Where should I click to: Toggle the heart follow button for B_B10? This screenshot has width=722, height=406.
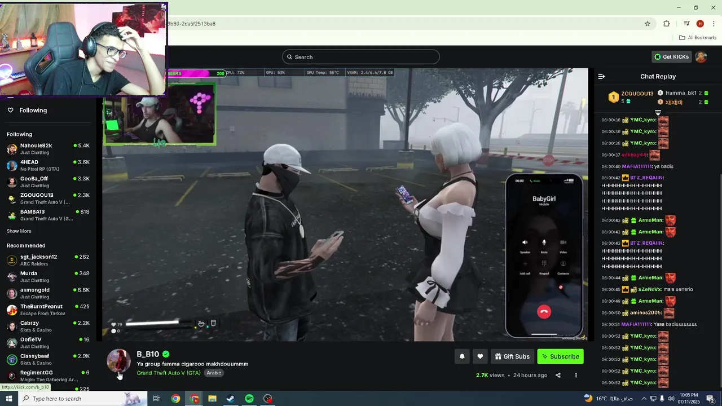480,356
